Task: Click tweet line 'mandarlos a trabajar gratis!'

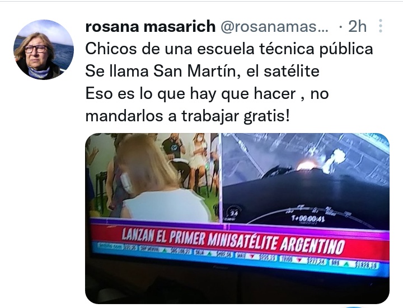Action: click(188, 116)
